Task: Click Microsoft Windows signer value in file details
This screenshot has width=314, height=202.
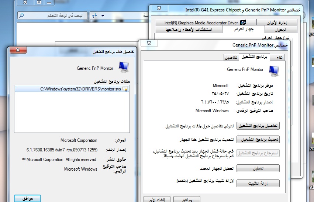Action: pos(81,169)
